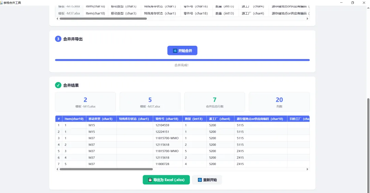This screenshot has width=370, height=193.
Task: Click 11815700-WMO in result row 3
Action: pyautogui.click(x=167, y=138)
